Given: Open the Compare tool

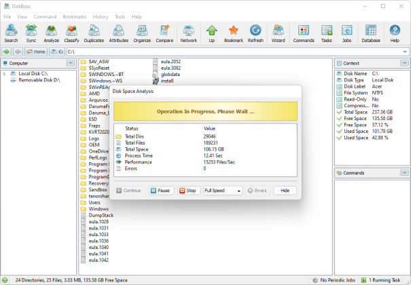Looking at the screenshot, I should pyautogui.click(x=164, y=33).
